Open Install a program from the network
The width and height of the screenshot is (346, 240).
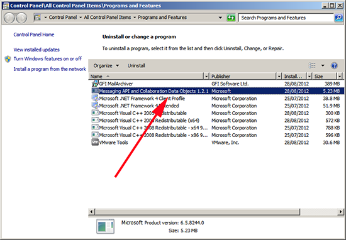50,69
